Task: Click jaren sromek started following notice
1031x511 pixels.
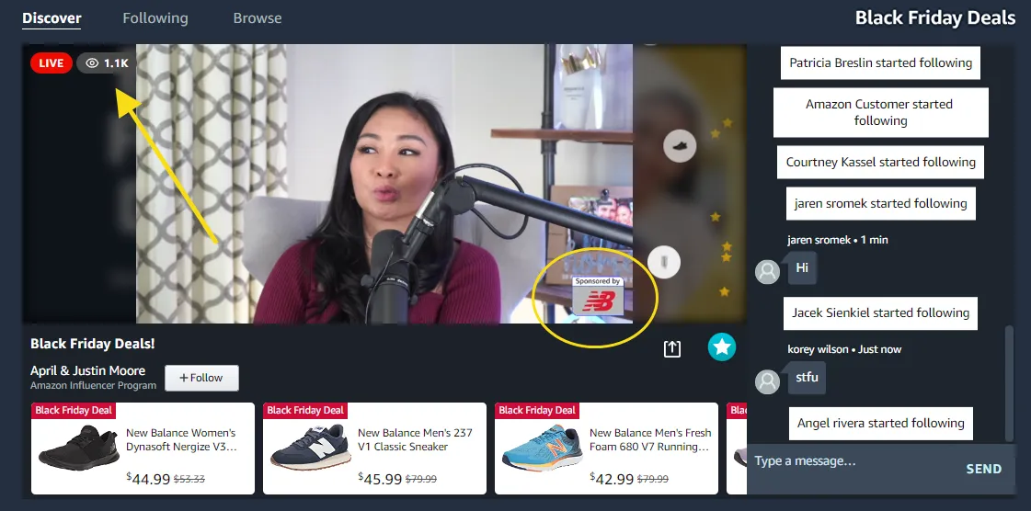Action: click(880, 204)
